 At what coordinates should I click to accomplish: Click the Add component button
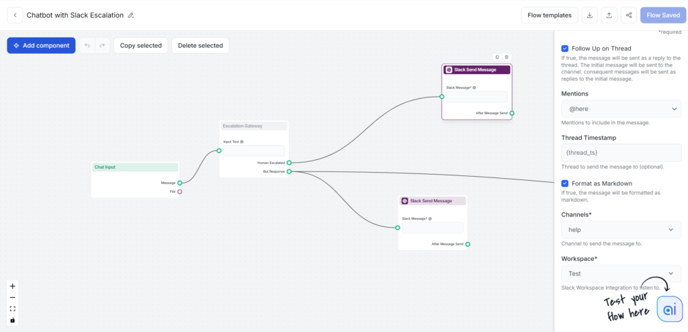click(41, 46)
